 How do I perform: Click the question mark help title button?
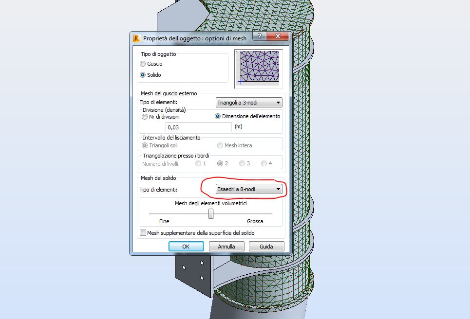260,36
